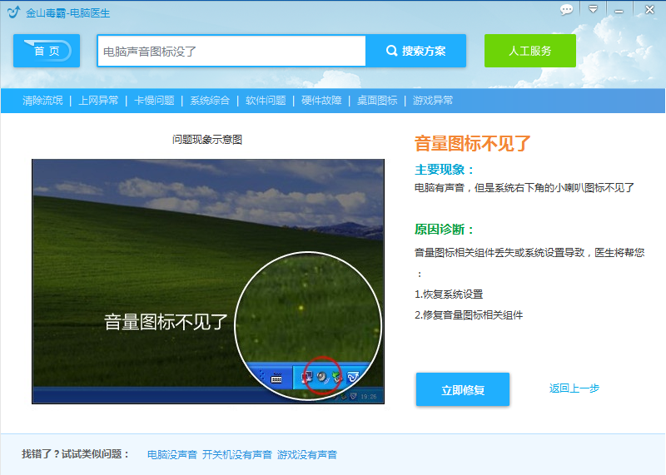Open the 软件问题 category
The height and width of the screenshot is (475, 666).
tap(266, 101)
